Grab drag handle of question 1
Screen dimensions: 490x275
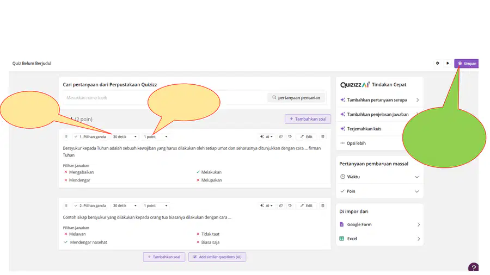(x=66, y=136)
